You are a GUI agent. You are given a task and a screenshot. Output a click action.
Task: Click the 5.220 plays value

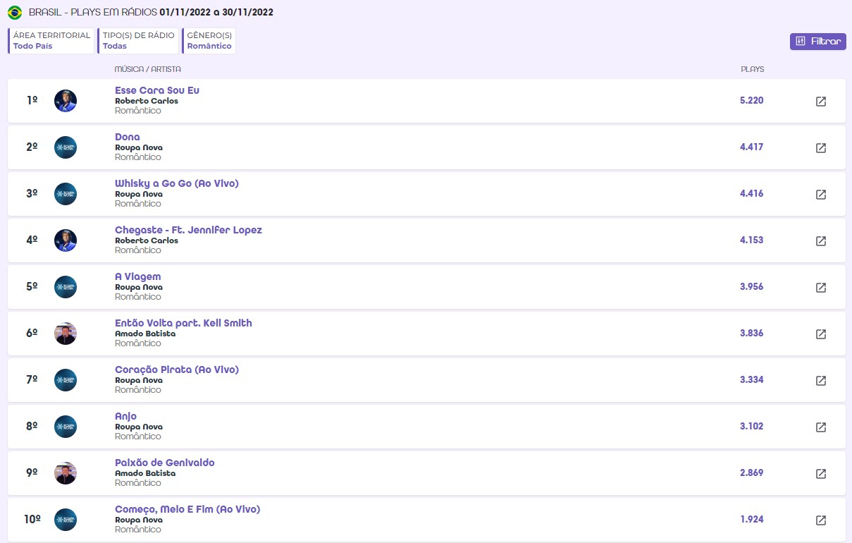[x=752, y=101]
